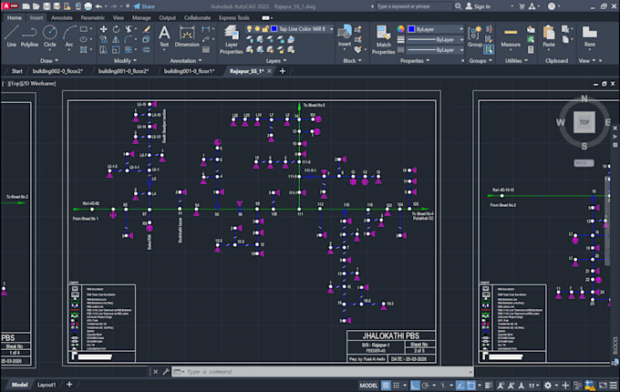
Task: Open the Autodesk App Store cart icon
Action: click(x=522, y=6)
